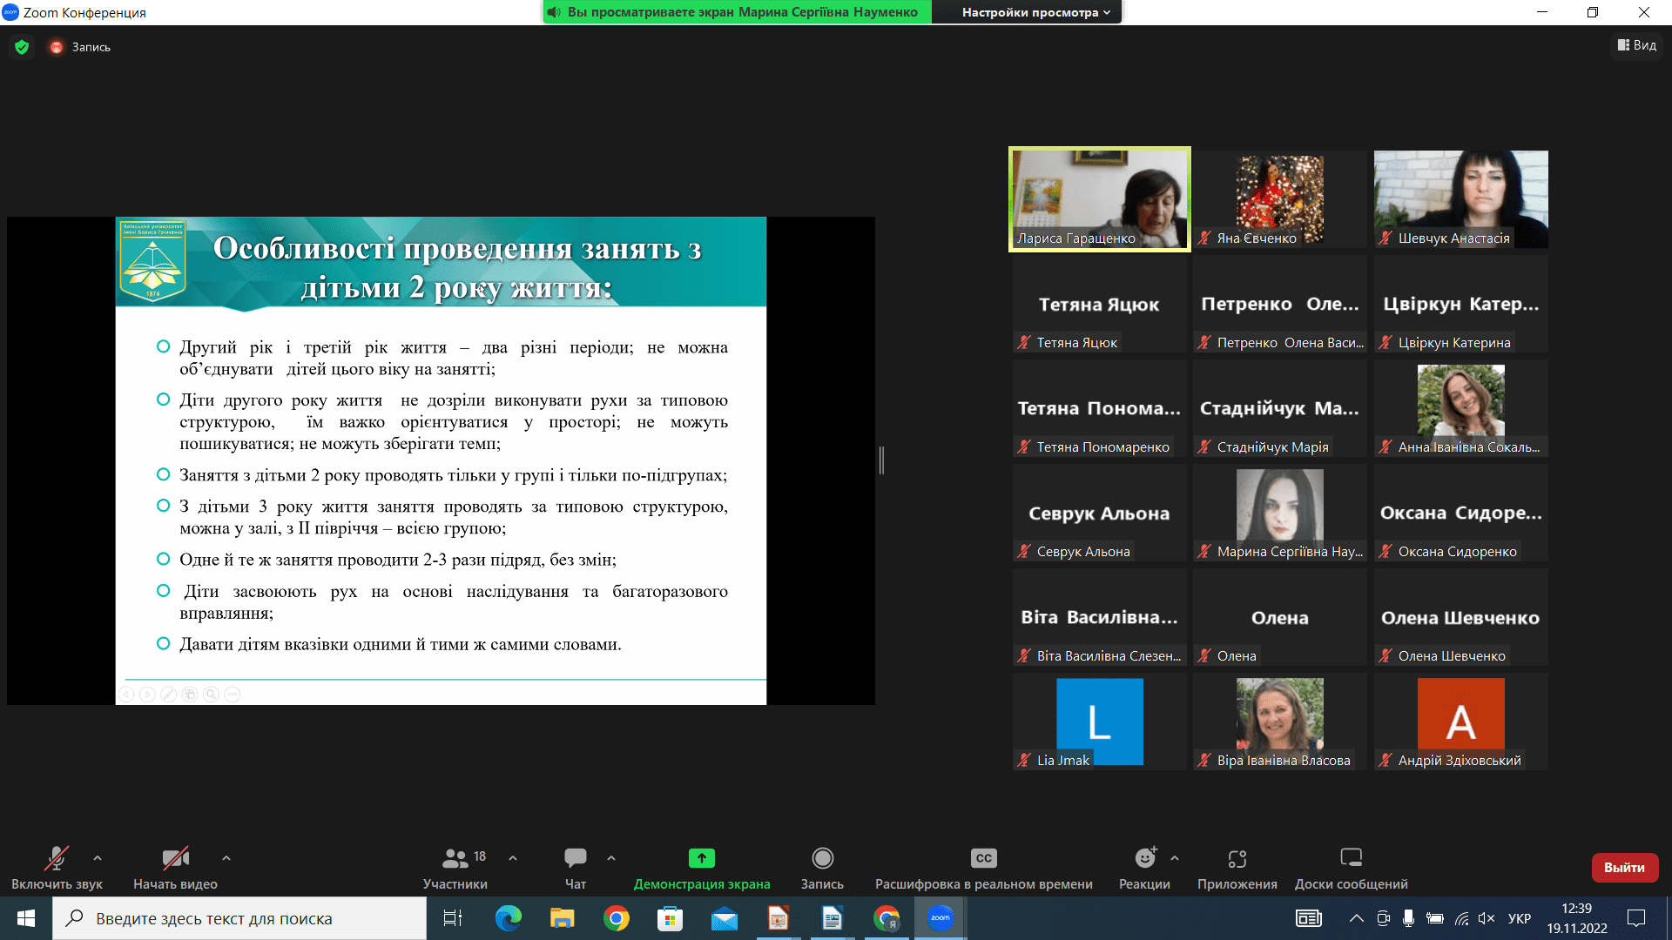Open the Apps icon
The image size is (1672, 940).
(x=1237, y=858)
